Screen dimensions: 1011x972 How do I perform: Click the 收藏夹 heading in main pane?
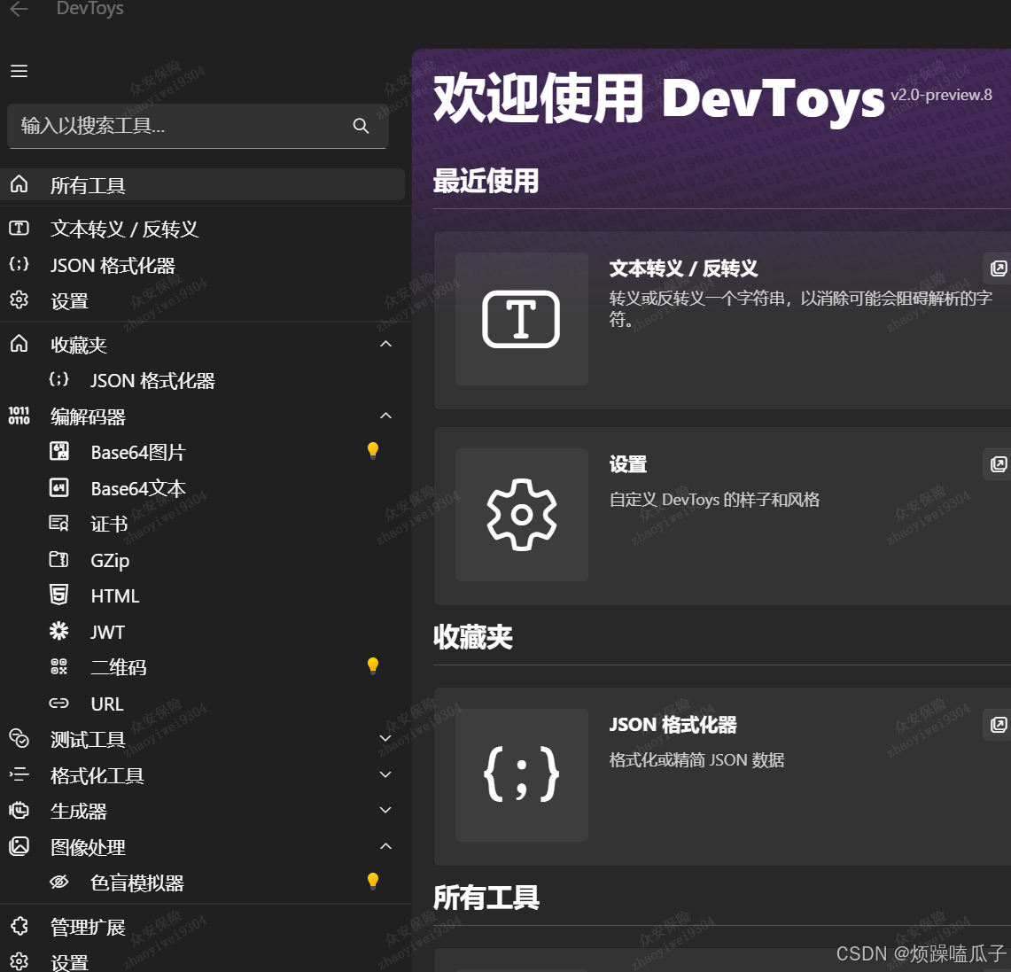point(473,637)
